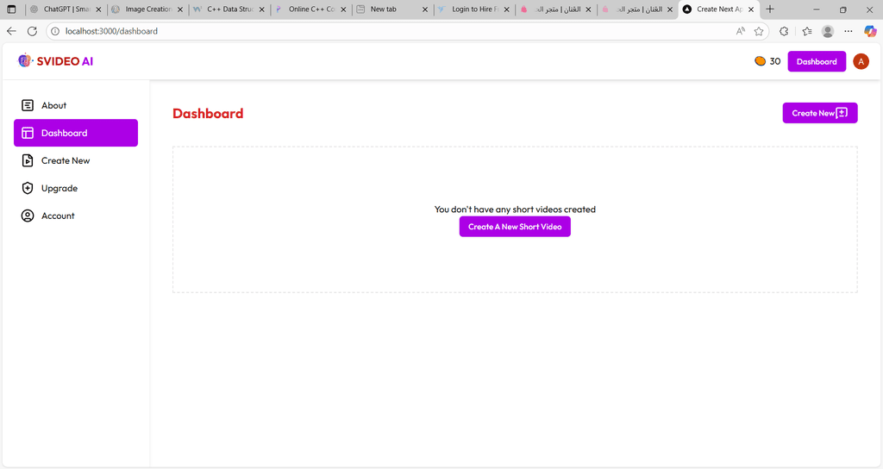Add page to favorites with star icon

click(759, 31)
